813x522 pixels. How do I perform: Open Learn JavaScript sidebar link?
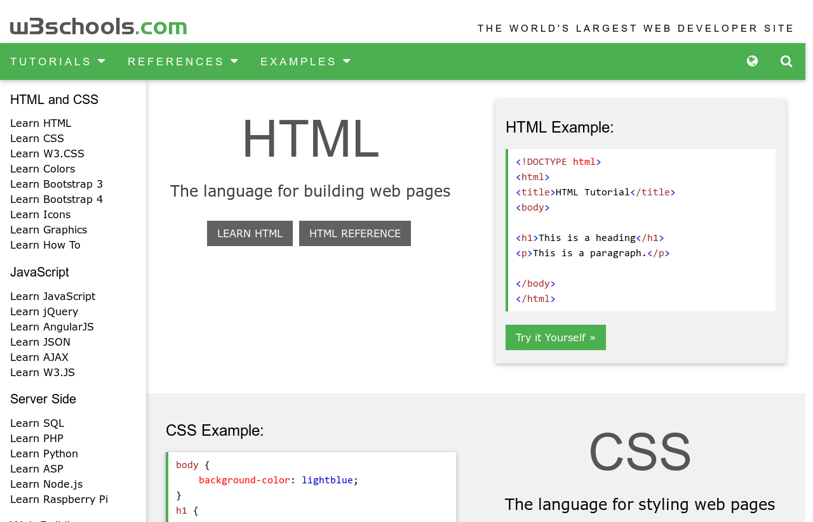pyautogui.click(x=53, y=296)
